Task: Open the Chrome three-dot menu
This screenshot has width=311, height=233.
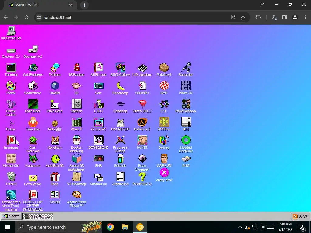Action: pyautogui.click(x=305, y=17)
